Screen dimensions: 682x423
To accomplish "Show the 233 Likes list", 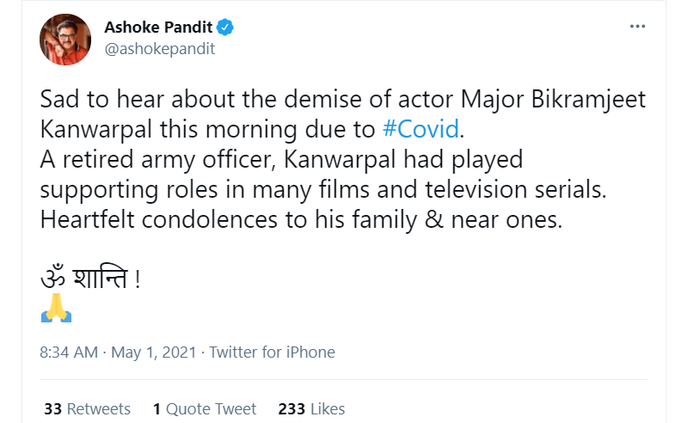I will (311, 408).
